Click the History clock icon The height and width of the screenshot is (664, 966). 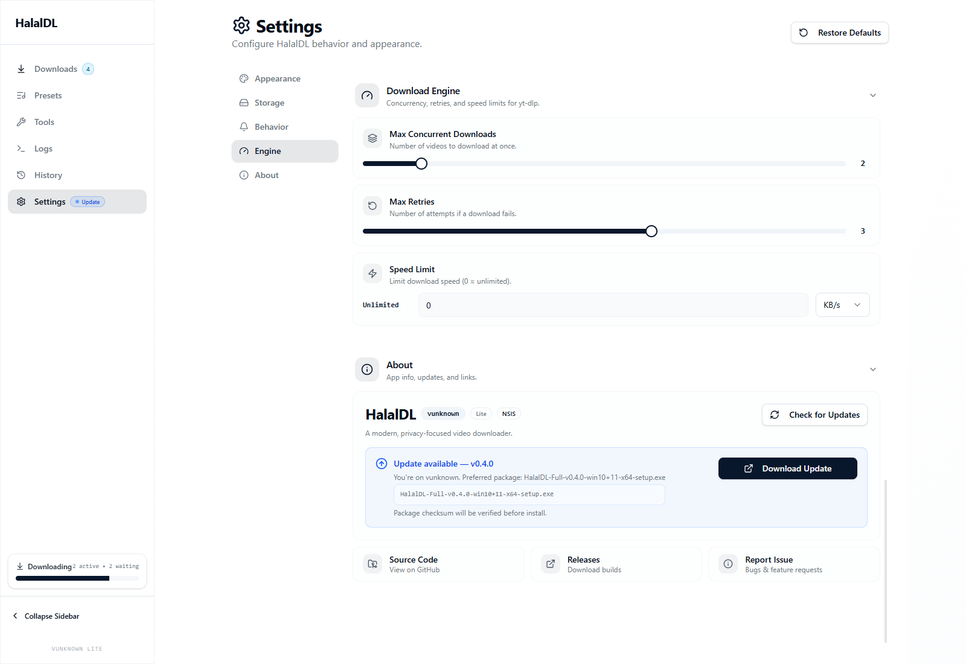(x=21, y=175)
